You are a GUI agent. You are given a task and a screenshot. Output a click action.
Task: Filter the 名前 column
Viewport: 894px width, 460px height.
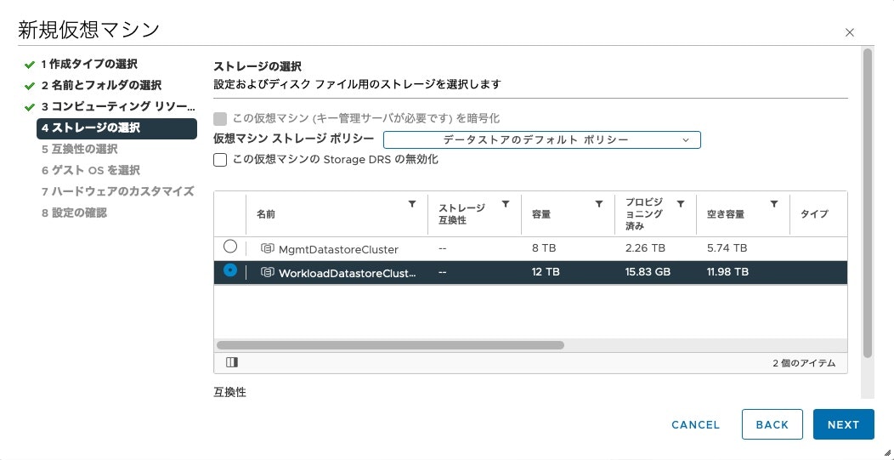click(412, 204)
